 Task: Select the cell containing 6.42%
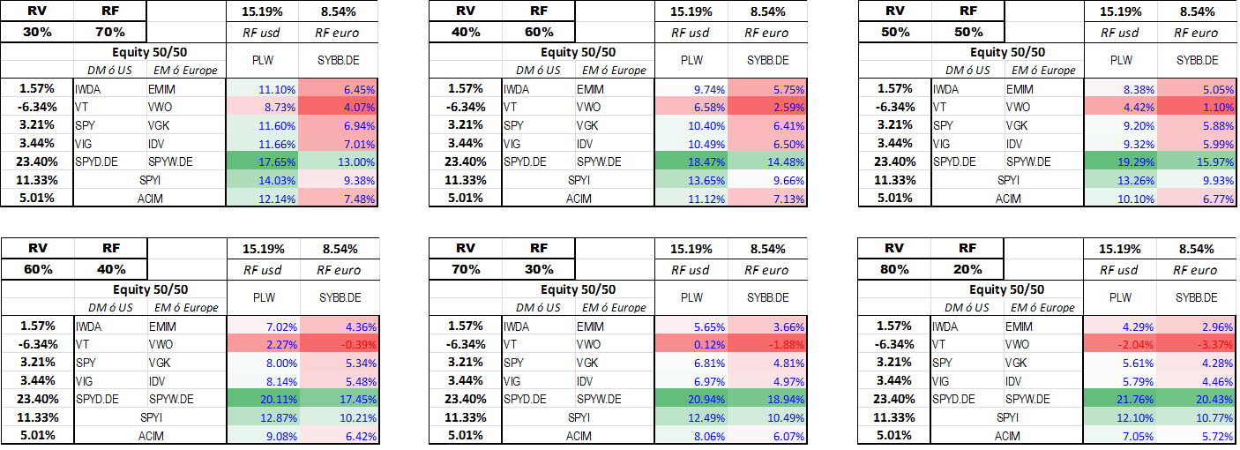pos(339,435)
